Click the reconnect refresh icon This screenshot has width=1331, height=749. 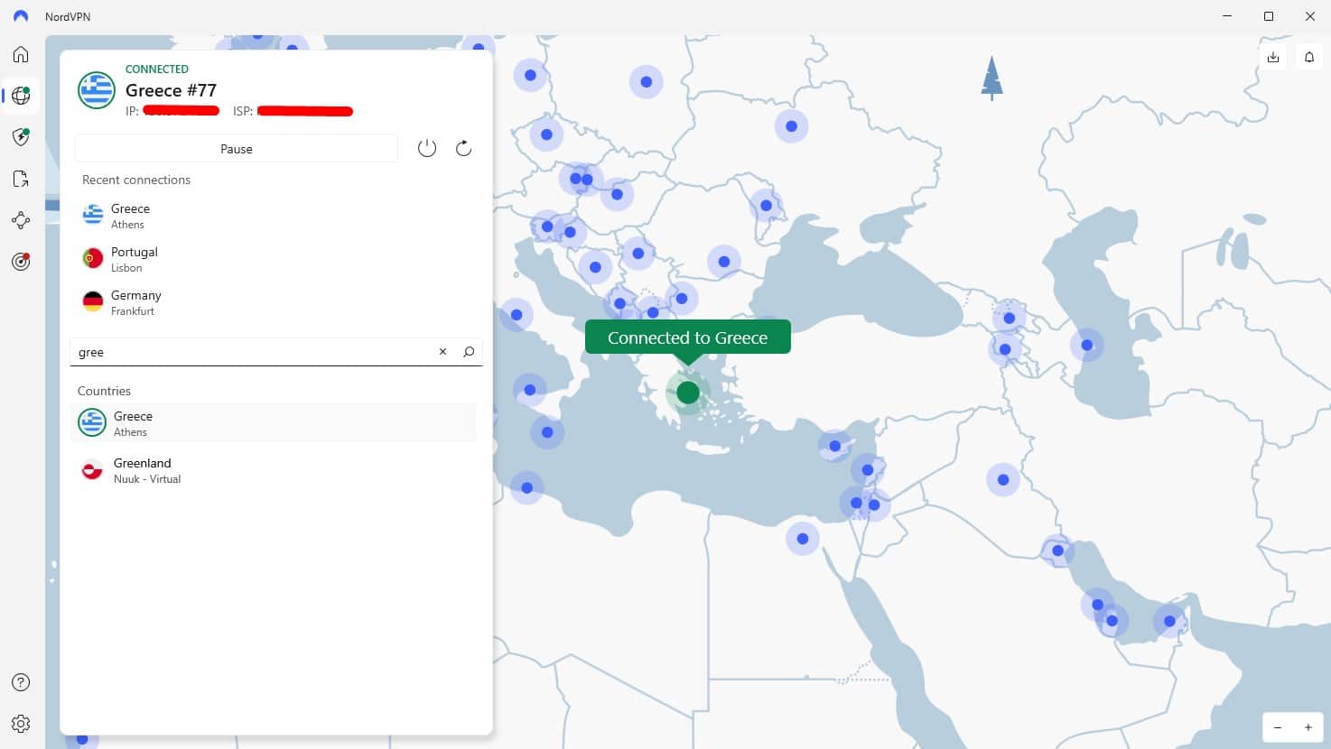coord(463,149)
